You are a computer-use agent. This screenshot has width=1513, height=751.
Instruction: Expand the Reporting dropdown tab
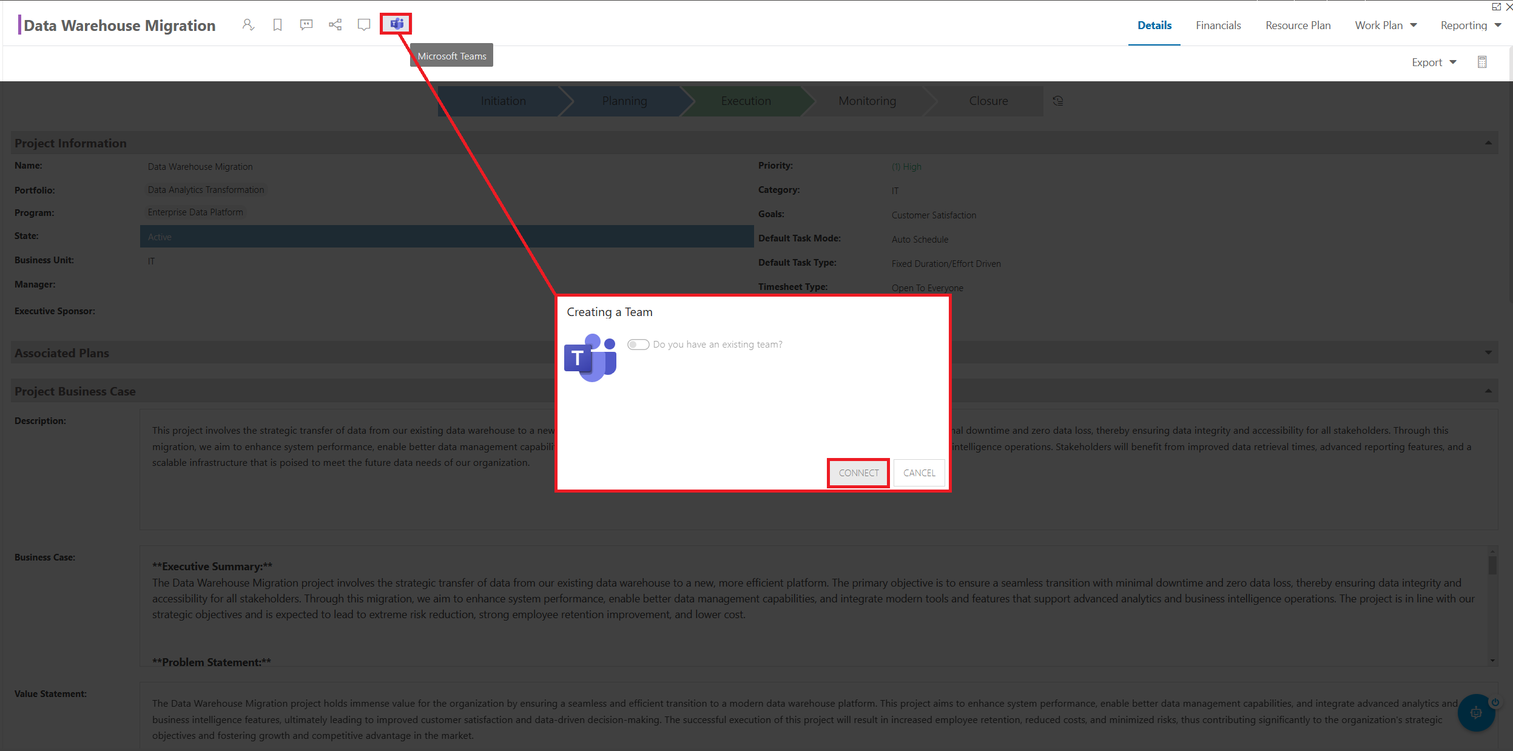click(1471, 25)
